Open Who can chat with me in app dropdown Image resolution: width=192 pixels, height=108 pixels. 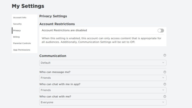[x=103, y=90]
